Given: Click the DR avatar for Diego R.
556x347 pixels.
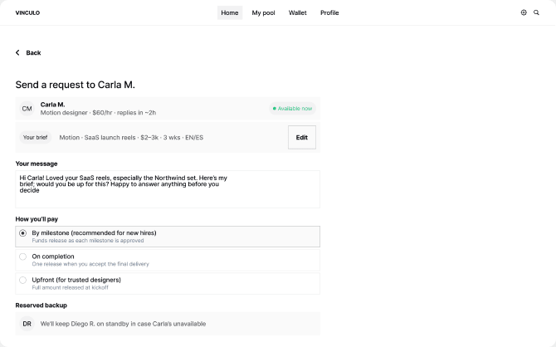Looking at the screenshot, I should [x=27, y=324].
